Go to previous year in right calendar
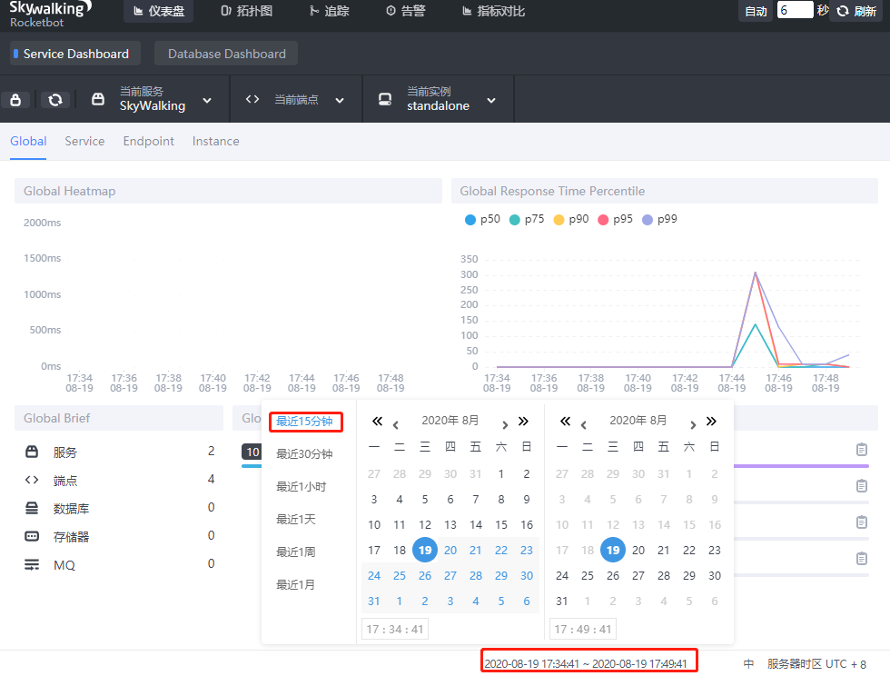The image size is (890, 676). point(565,421)
